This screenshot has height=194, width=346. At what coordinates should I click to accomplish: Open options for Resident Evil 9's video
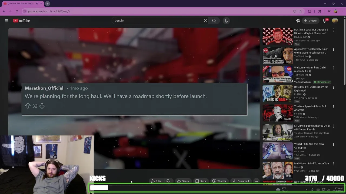coord(333,87)
